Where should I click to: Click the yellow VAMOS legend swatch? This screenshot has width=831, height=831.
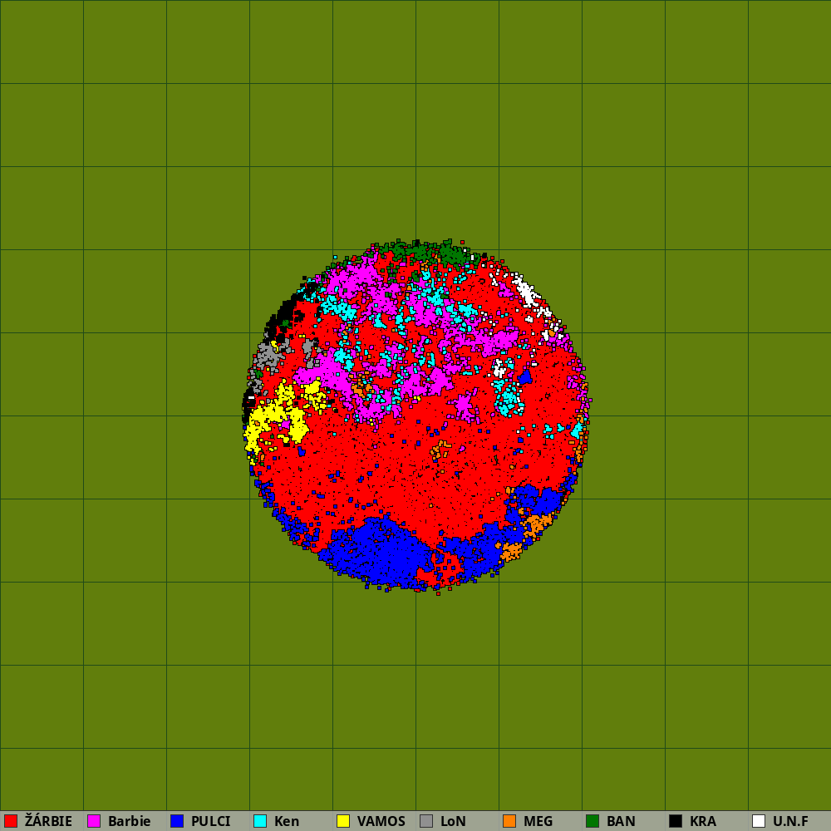pyautogui.click(x=343, y=821)
